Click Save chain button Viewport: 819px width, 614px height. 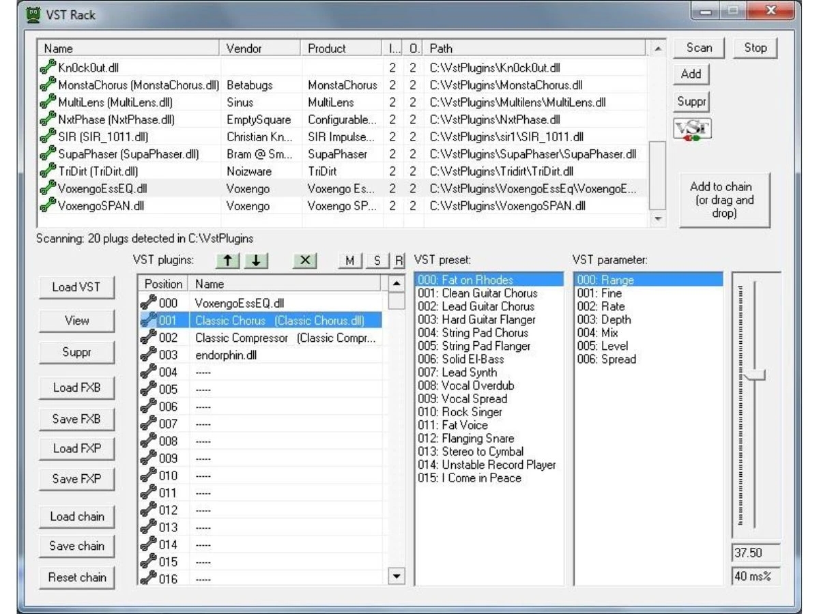click(x=77, y=546)
